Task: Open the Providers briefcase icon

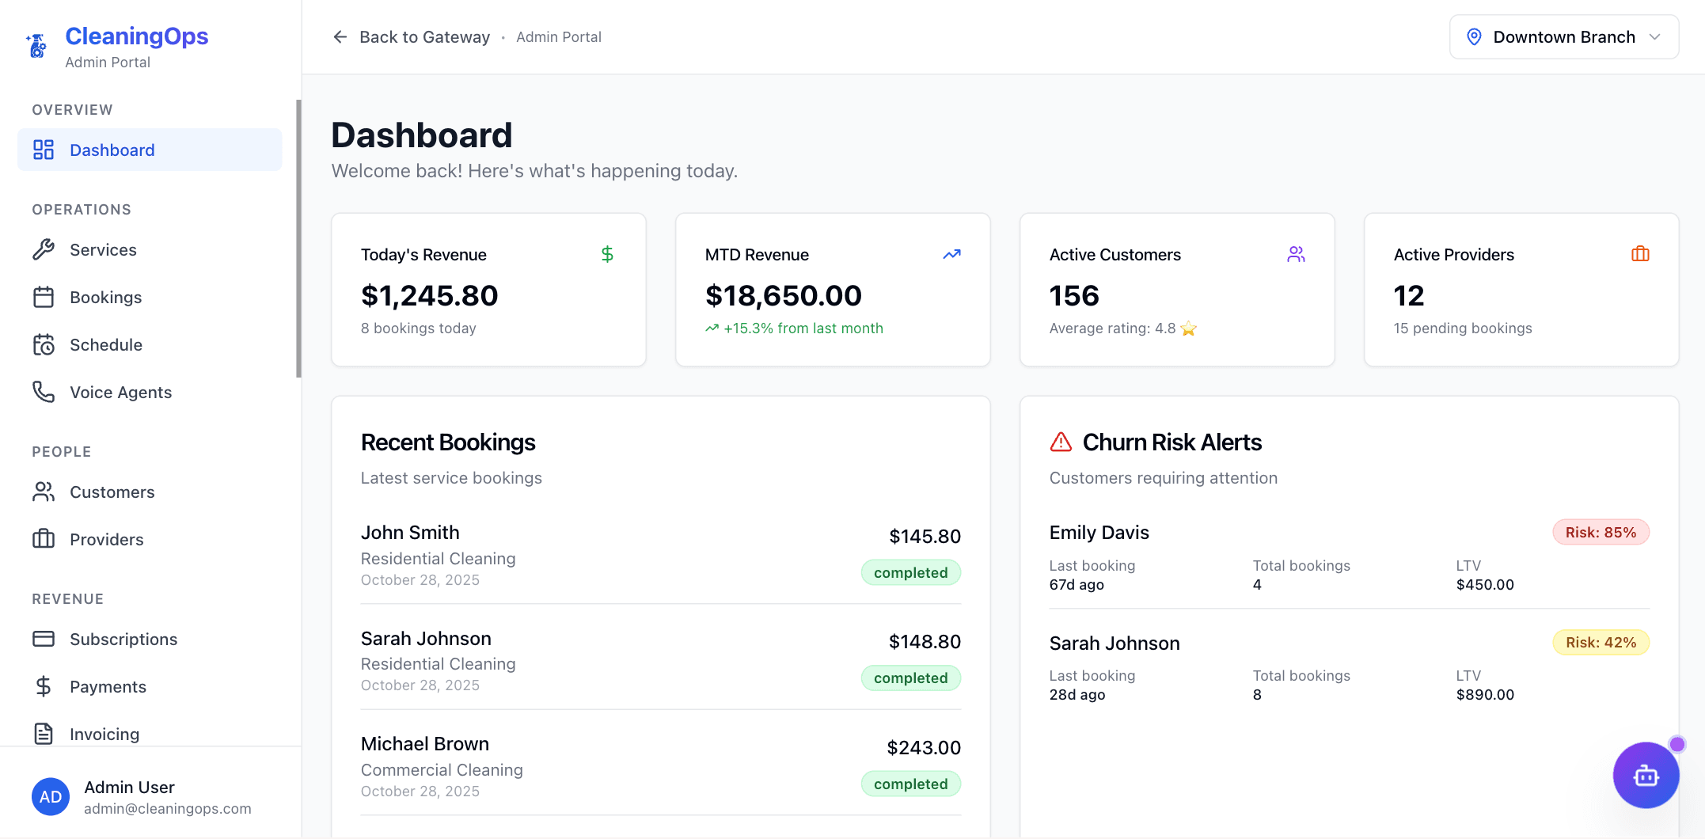Action: click(x=44, y=539)
